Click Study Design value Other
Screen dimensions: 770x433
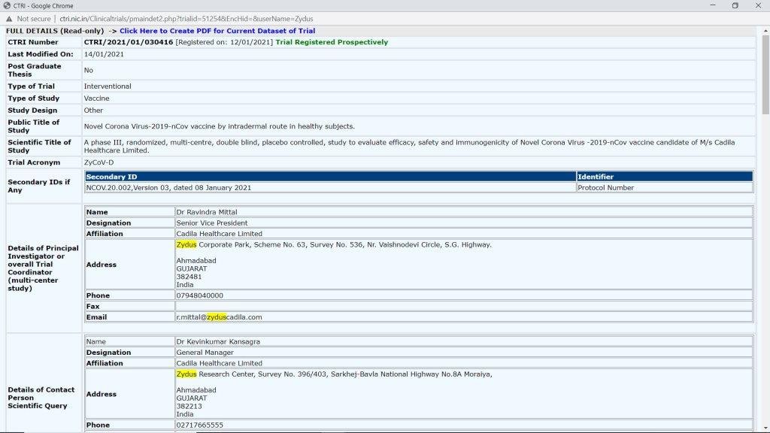tap(93, 111)
